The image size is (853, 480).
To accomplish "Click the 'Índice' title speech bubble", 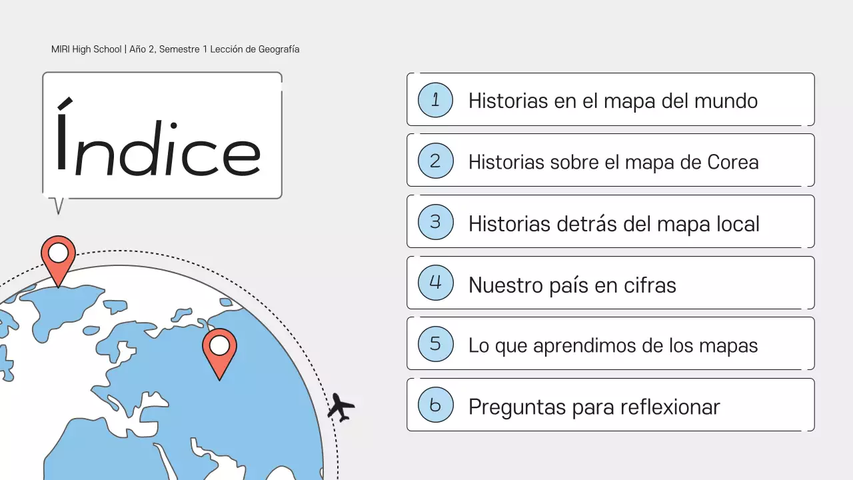I will 162,135.
